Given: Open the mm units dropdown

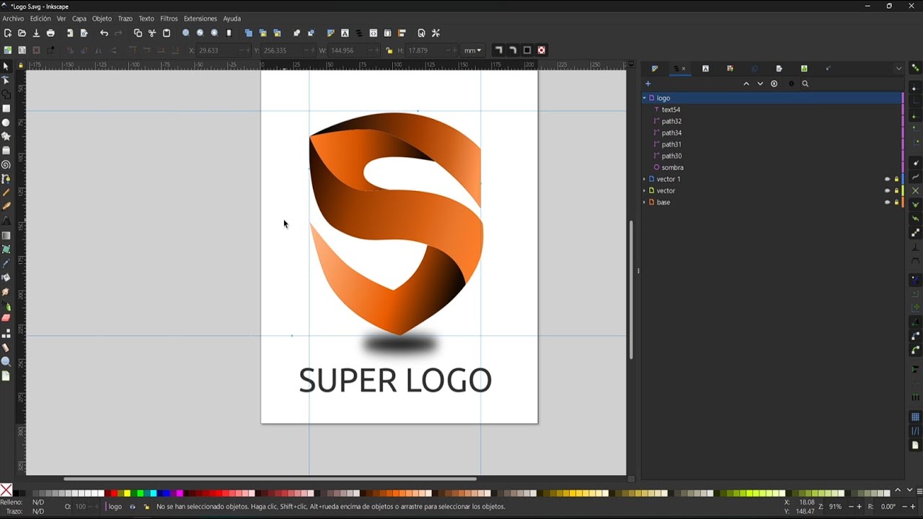Looking at the screenshot, I should tap(472, 50).
